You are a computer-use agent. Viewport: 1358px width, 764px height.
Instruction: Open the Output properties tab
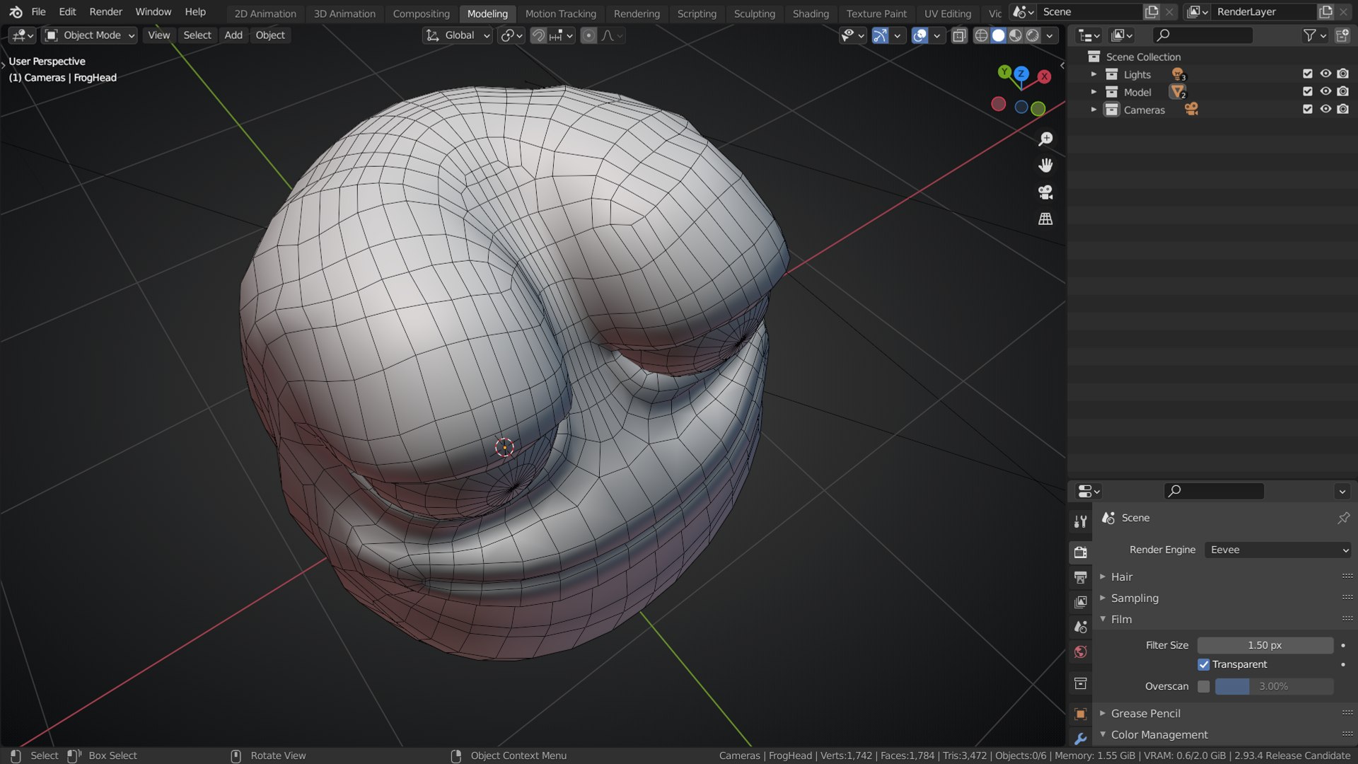1080,577
